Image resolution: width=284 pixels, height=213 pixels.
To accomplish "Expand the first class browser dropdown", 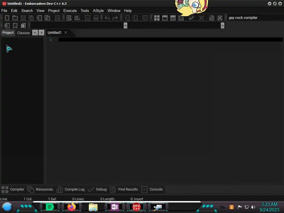I will (126, 26).
